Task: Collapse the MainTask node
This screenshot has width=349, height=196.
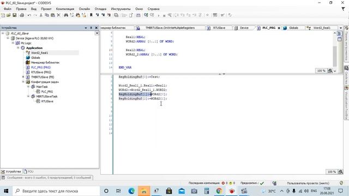Action: click(x=28, y=87)
